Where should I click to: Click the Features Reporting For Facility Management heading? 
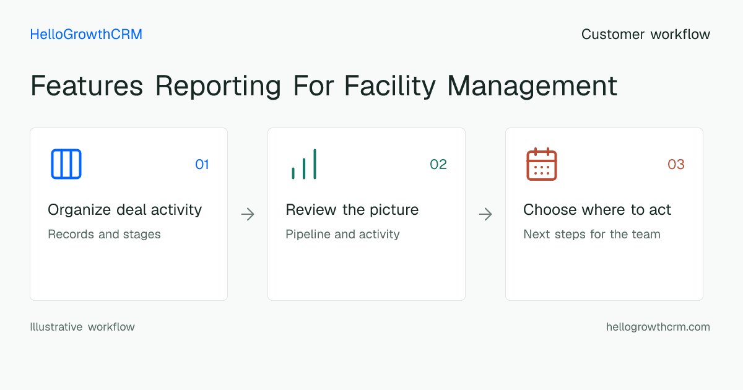click(324, 86)
